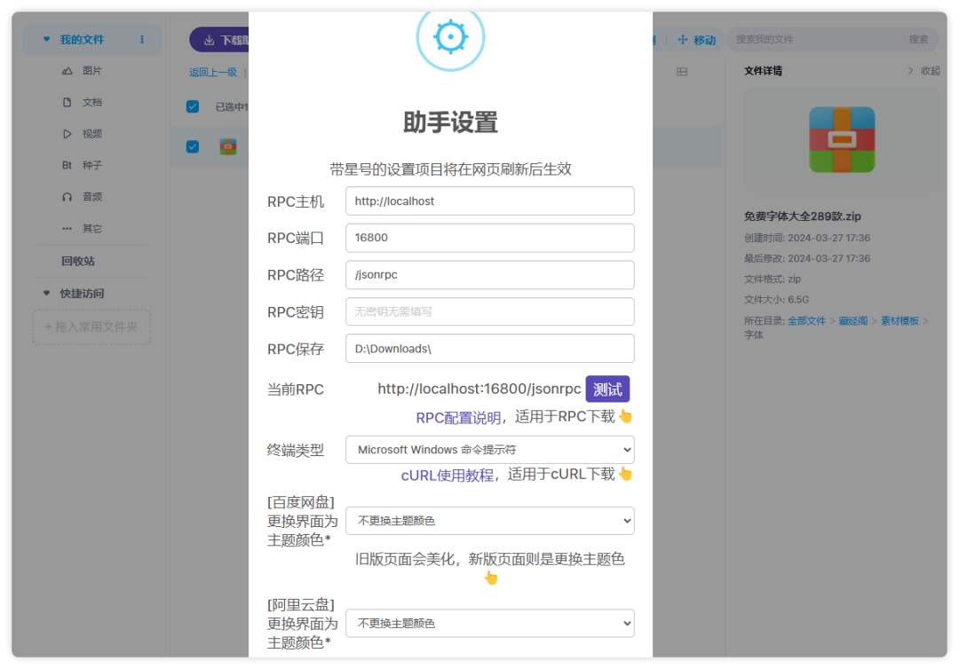Screen dimensions: 959x669
Task: Open the Bt 种子 category
Action: click(x=91, y=166)
